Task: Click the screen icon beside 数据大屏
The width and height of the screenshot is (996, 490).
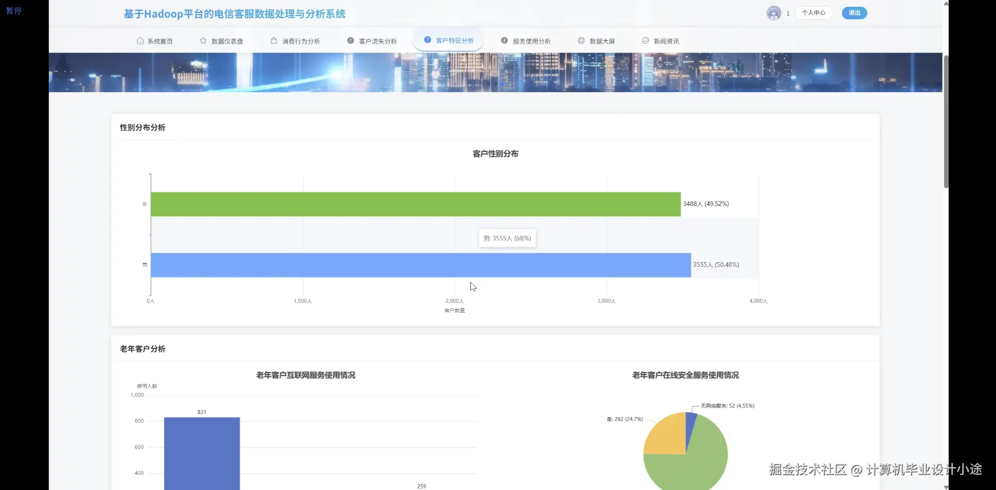Action: point(581,41)
